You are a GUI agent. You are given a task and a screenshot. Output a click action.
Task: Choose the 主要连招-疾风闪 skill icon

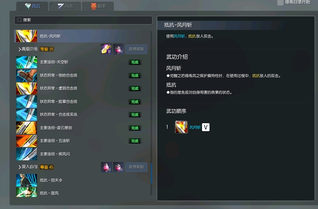click(27, 154)
